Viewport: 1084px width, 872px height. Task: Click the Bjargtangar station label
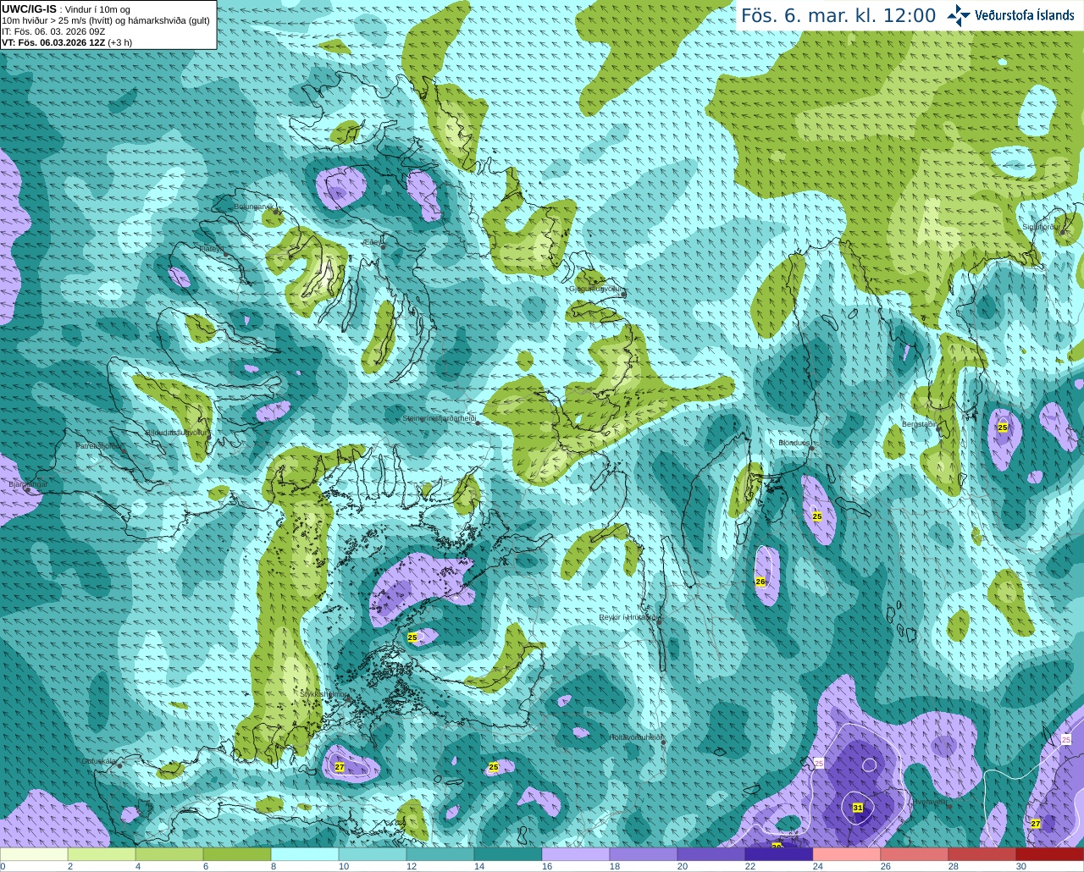(x=28, y=484)
